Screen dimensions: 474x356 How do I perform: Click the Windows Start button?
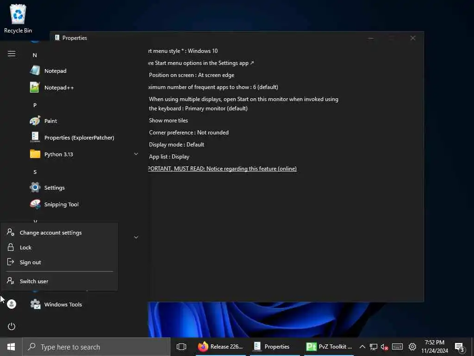11,347
